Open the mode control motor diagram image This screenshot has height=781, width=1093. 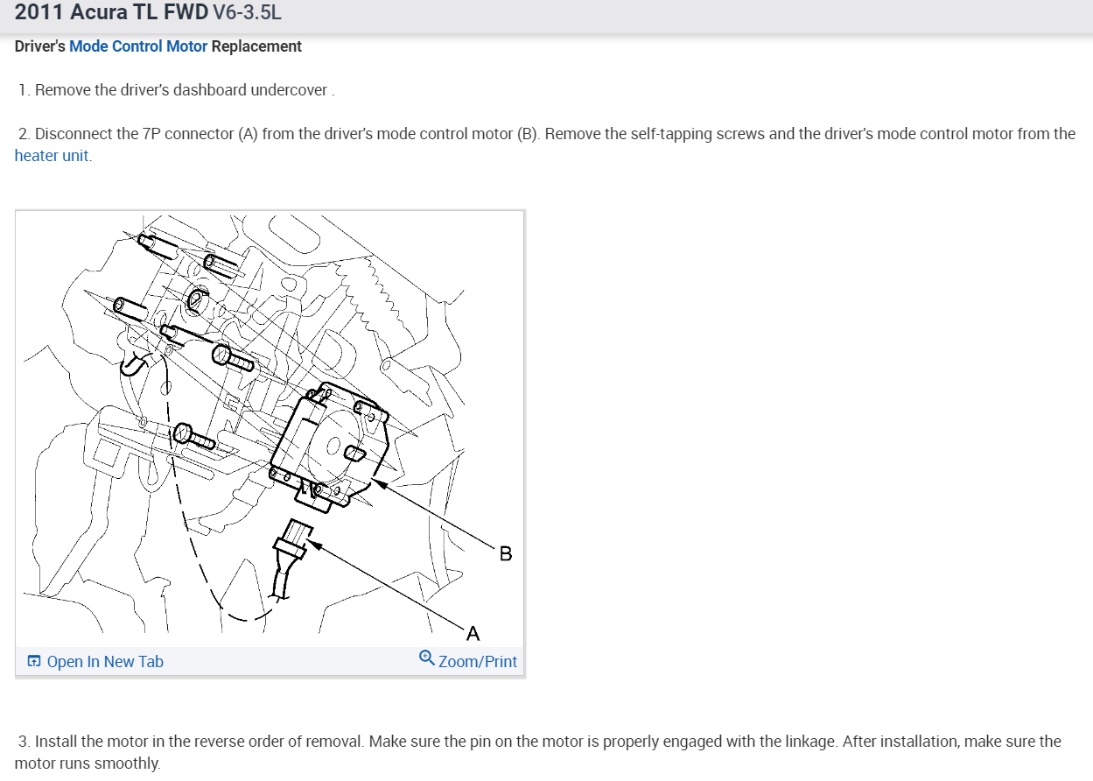(270, 429)
